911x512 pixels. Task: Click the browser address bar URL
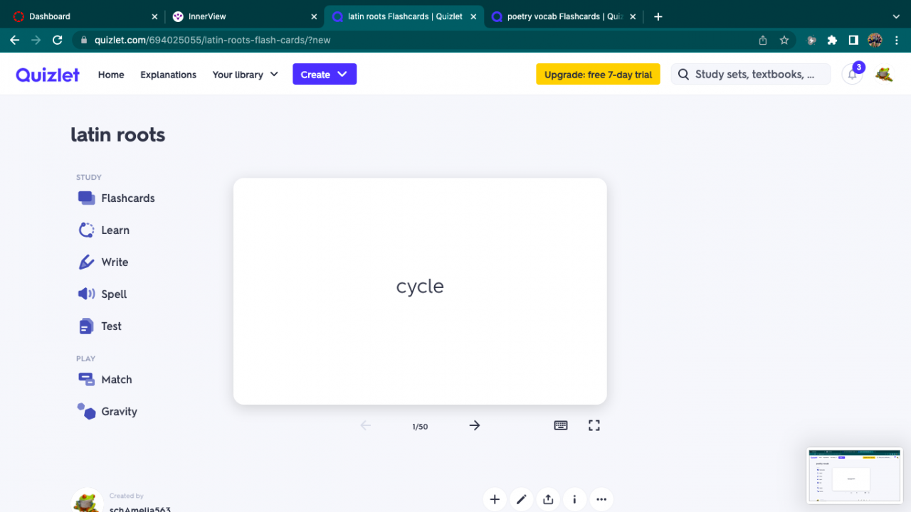pyautogui.click(x=212, y=41)
